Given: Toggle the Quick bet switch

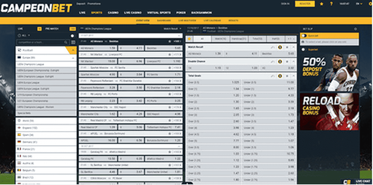Looking at the screenshot, I should pos(304,36).
